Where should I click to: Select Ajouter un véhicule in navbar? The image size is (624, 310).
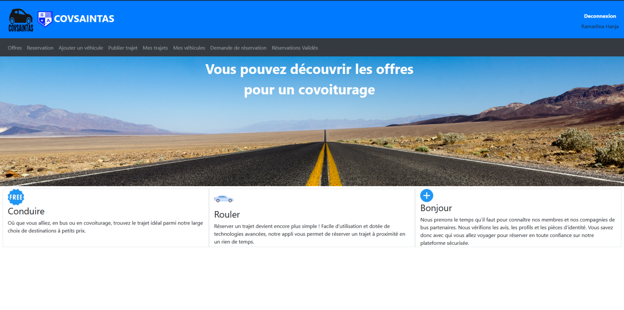81,48
